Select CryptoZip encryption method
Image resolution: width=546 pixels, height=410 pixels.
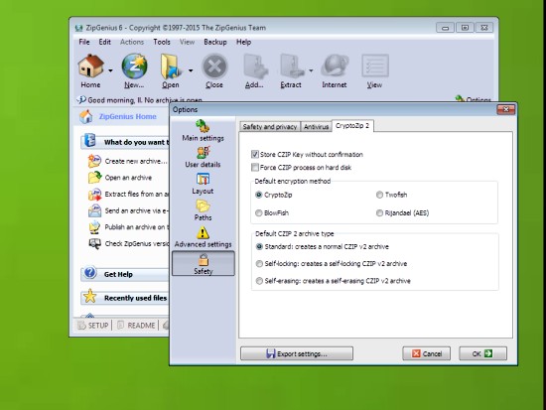(x=259, y=195)
